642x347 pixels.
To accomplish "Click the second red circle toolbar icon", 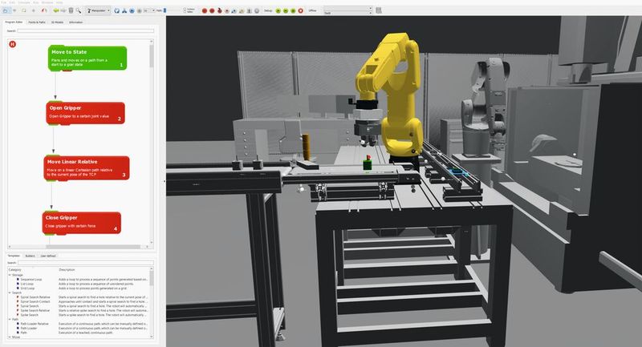I will pyautogui.click(x=212, y=10).
